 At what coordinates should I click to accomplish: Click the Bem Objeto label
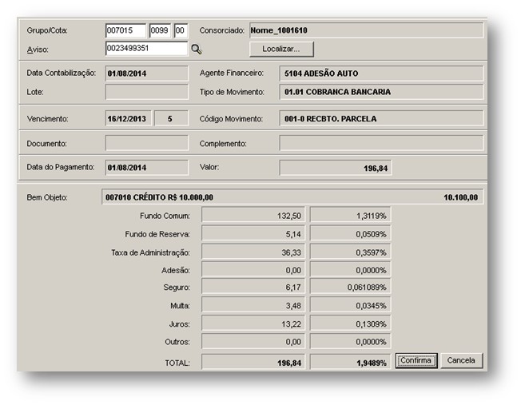[47, 197]
